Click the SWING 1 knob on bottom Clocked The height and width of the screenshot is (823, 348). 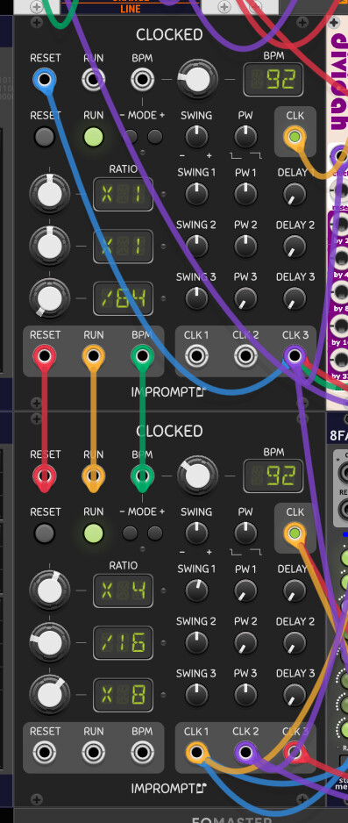196,590
